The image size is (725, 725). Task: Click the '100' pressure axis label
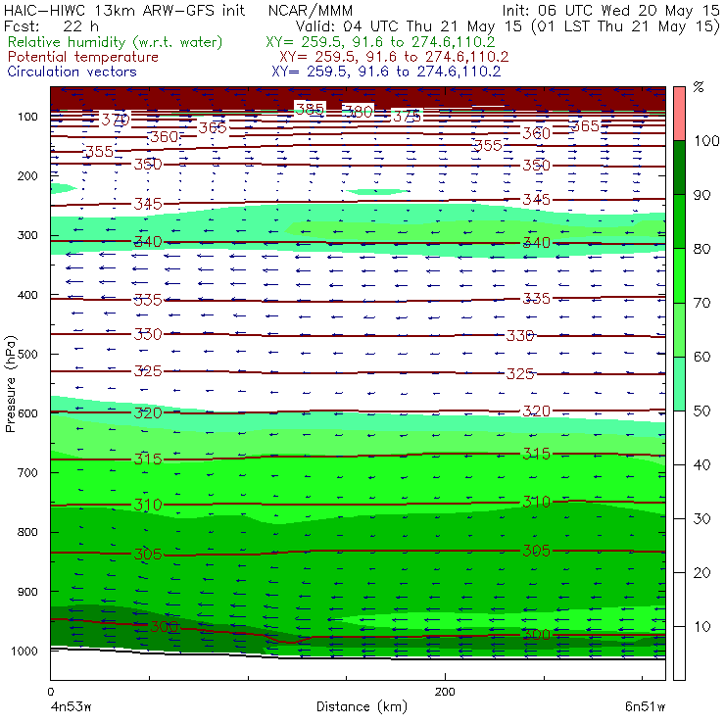pos(27,117)
